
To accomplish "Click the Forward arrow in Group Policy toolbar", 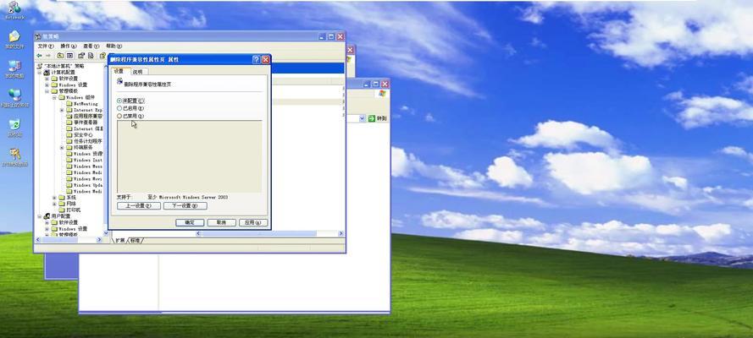I will coord(48,56).
